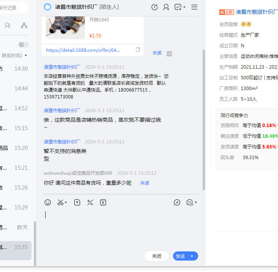Click the scissors screenshot tool
Viewport: 278px width, 272px height.
[60, 203]
